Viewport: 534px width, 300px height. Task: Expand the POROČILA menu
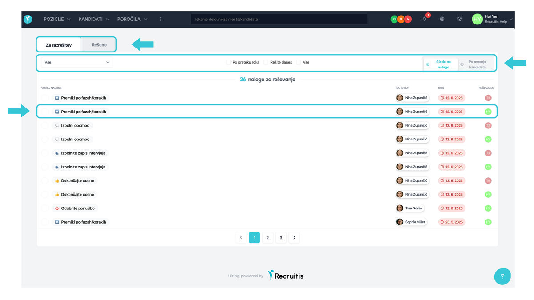point(133,19)
